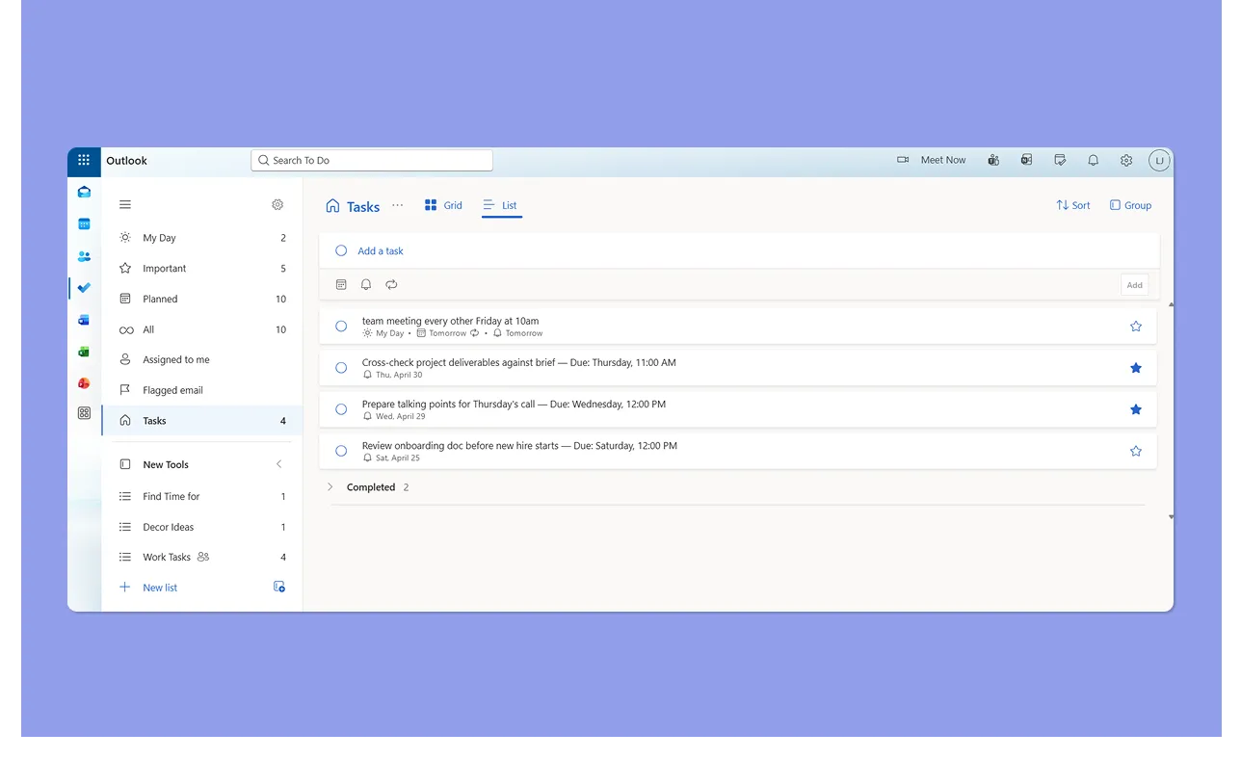
Task: Click the Outlook title text
Action: pos(126,161)
